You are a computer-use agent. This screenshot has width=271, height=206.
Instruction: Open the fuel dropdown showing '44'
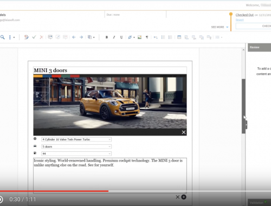[76, 153]
